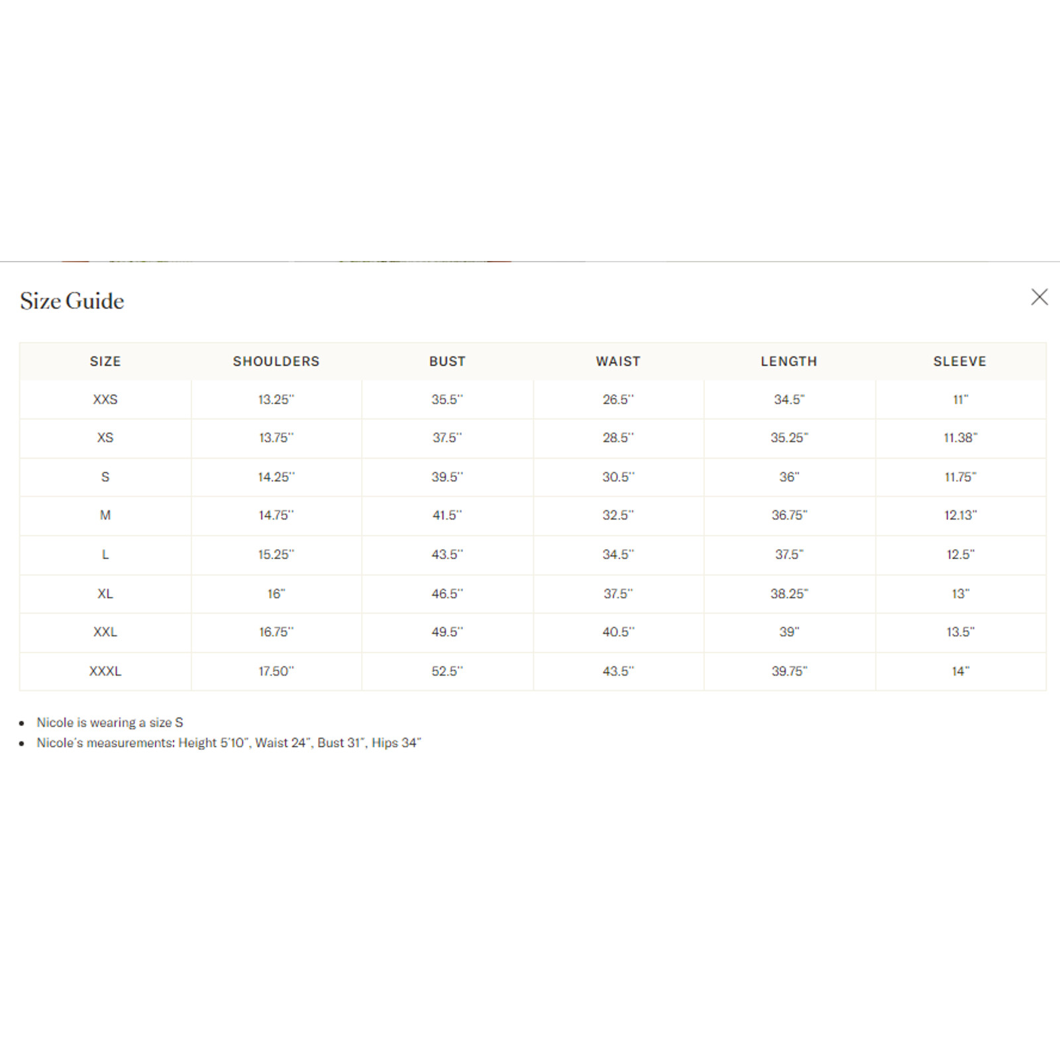Select the XXXL size row label
Screen dimensions: 1060x1060
[105, 671]
